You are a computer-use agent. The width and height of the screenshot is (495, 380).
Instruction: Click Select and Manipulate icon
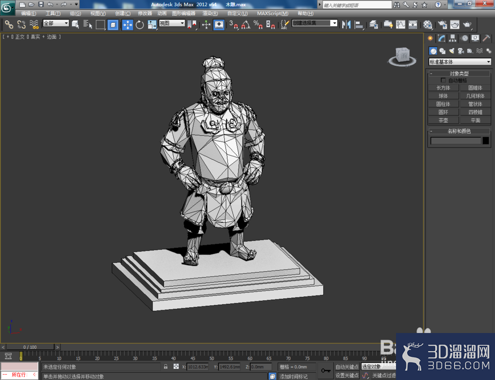coord(206,24)
